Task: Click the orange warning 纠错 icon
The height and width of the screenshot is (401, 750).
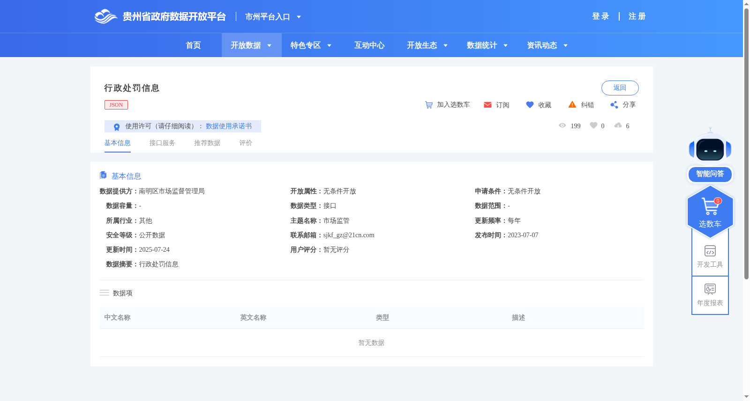Action: click(x=572, y=104)
